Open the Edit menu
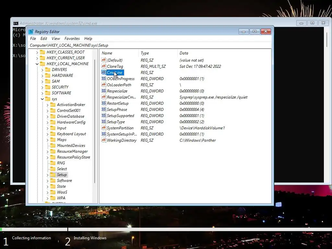This screenshot has width=332, height=249. pos(44,39)
